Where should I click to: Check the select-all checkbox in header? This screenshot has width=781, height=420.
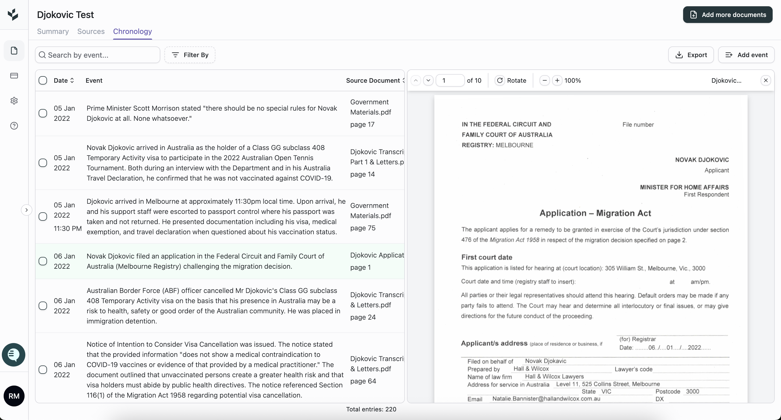click(x=43, y=81)
